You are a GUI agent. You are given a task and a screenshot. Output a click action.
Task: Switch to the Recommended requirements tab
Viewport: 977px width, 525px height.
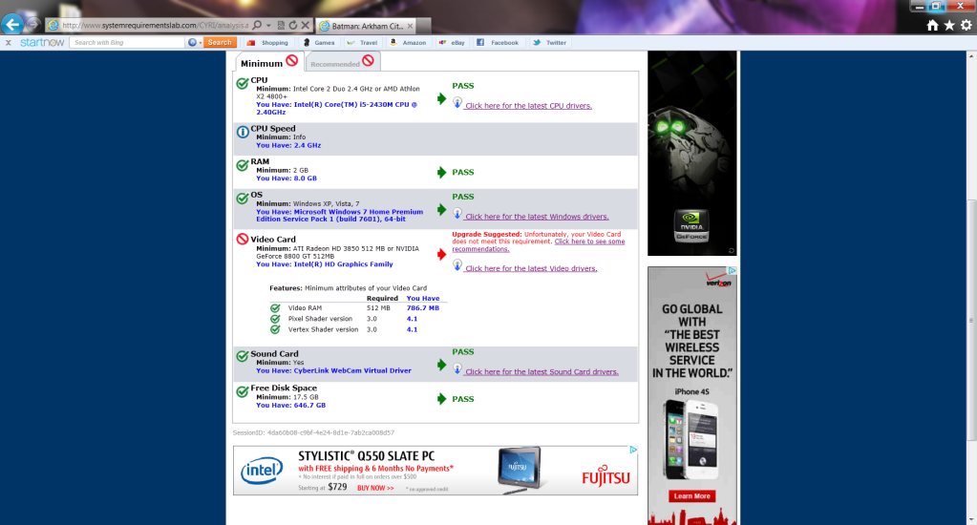coord(342,62)
